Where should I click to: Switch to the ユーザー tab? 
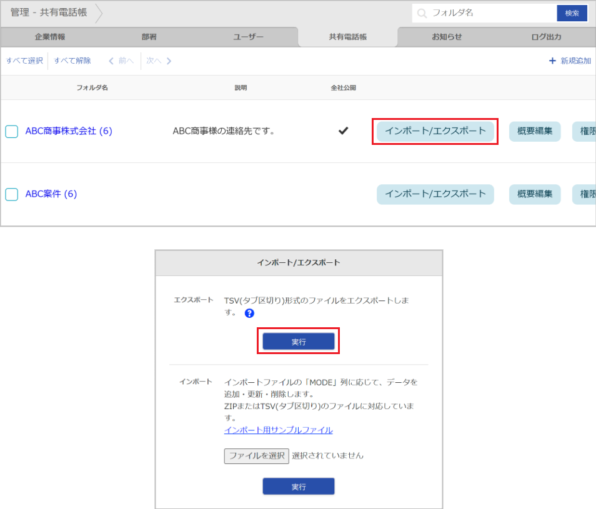point(248,37)
